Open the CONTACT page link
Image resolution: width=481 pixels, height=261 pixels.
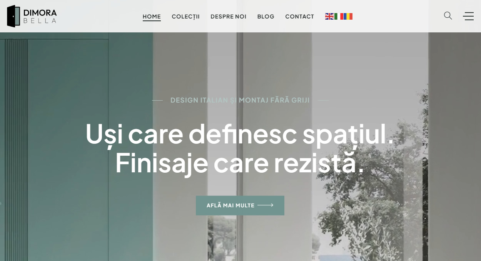(299, 16)
